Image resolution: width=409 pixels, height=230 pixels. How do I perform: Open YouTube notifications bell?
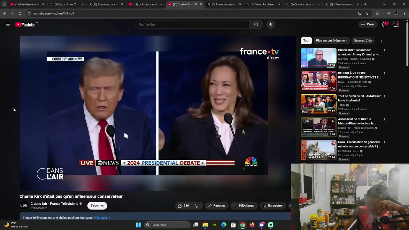coord(384,24)
